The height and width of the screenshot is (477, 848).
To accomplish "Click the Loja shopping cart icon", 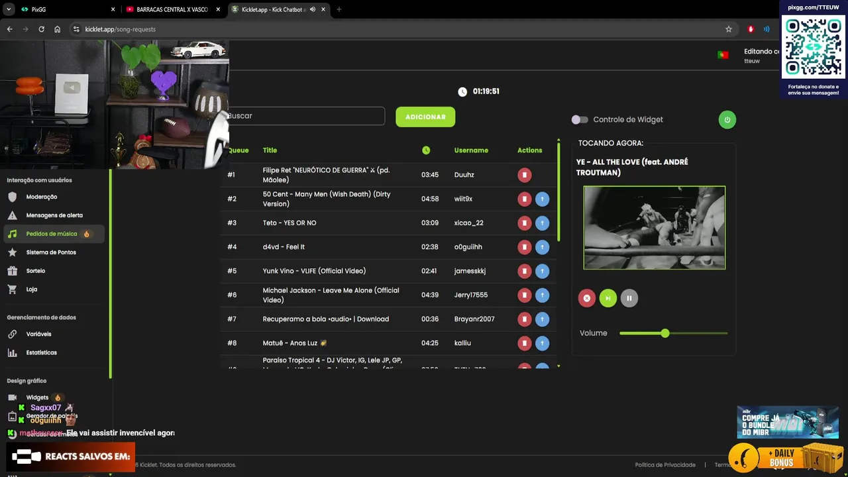I will (12, 290).
